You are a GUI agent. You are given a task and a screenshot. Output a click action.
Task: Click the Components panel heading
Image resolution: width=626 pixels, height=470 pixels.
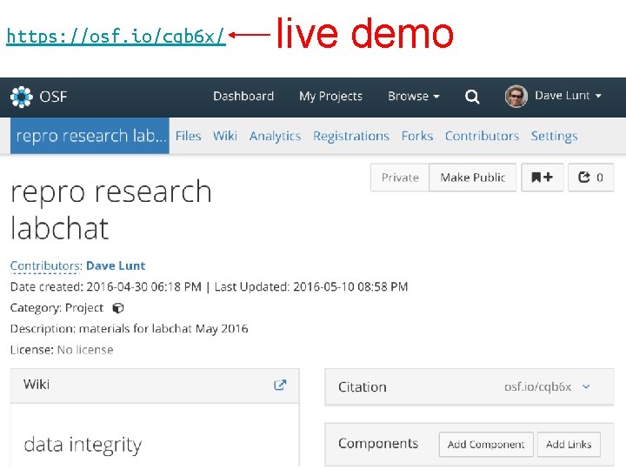[378, 443]
